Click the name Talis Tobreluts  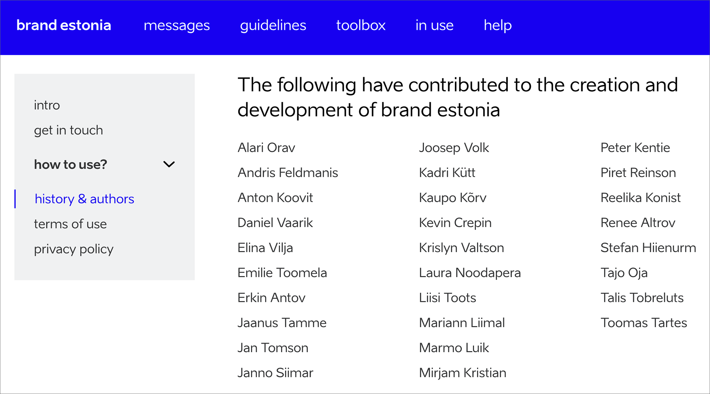tap(642, 298)
